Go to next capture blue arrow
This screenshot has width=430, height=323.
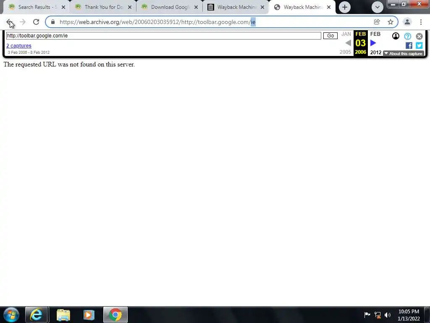click(373, 43)
